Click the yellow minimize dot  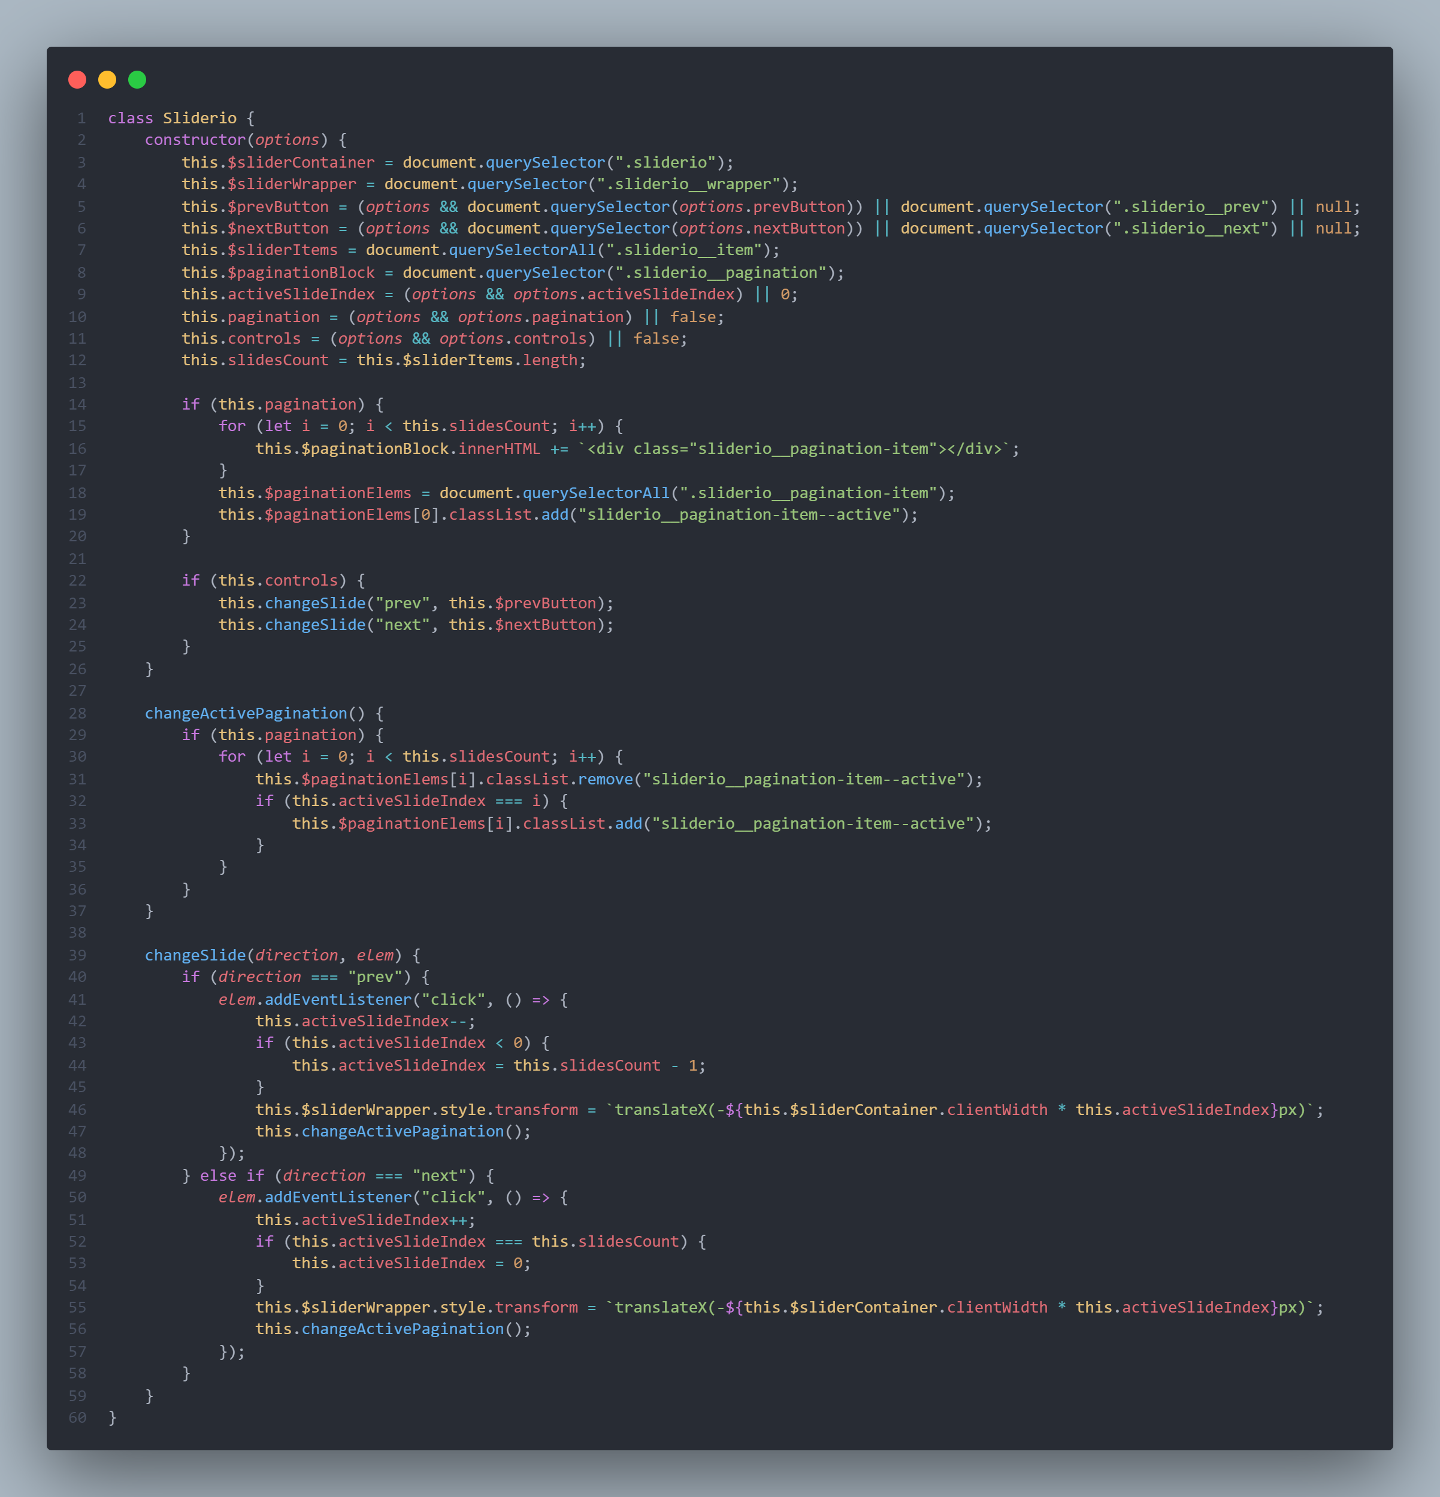click(x=107, y=80)
